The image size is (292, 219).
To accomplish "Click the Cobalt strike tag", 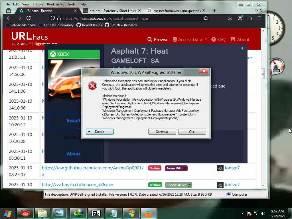I will click(x=179, y=185).
